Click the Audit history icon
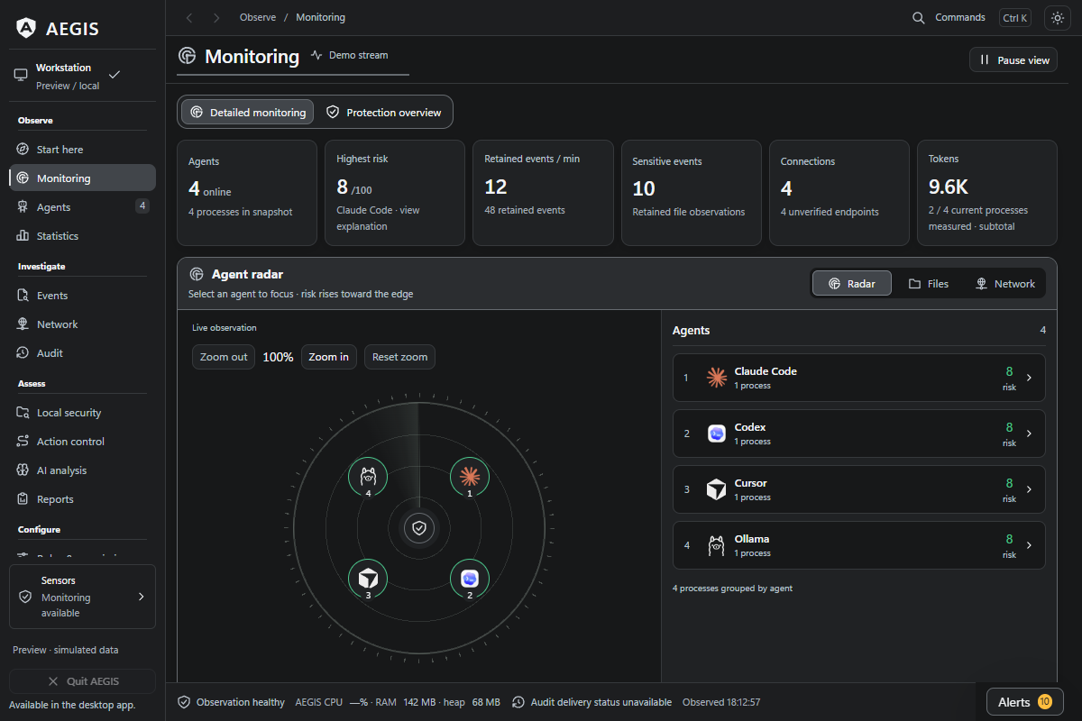Screen dimensions: 1082x721 click(23, 353)
